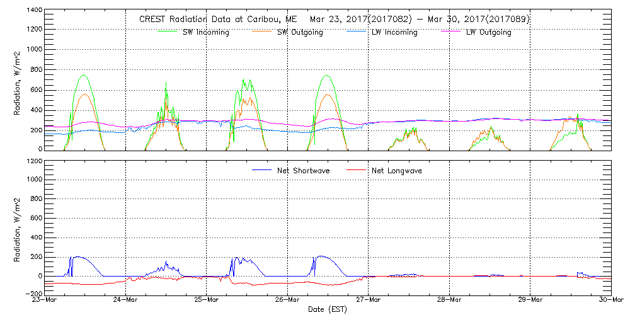Click the 30-Mar date tick label
This screenshot has height=315, width=630.
(x=610, y=301)
